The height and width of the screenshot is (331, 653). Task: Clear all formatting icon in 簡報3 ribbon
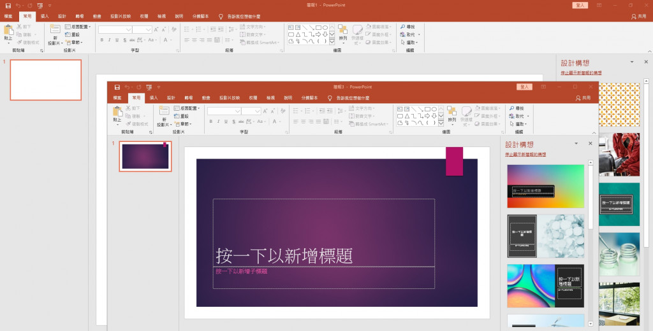click(283, 111)
